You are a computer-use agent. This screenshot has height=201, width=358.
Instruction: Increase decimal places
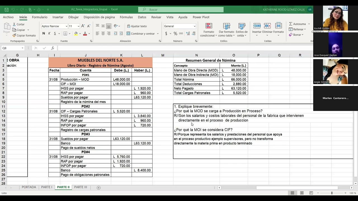tap(188, 33)
